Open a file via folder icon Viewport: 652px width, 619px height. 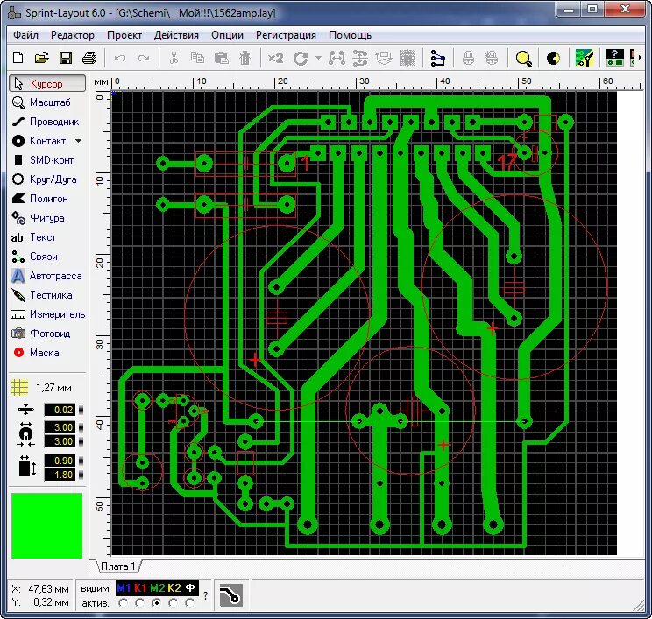coord(41,58)
